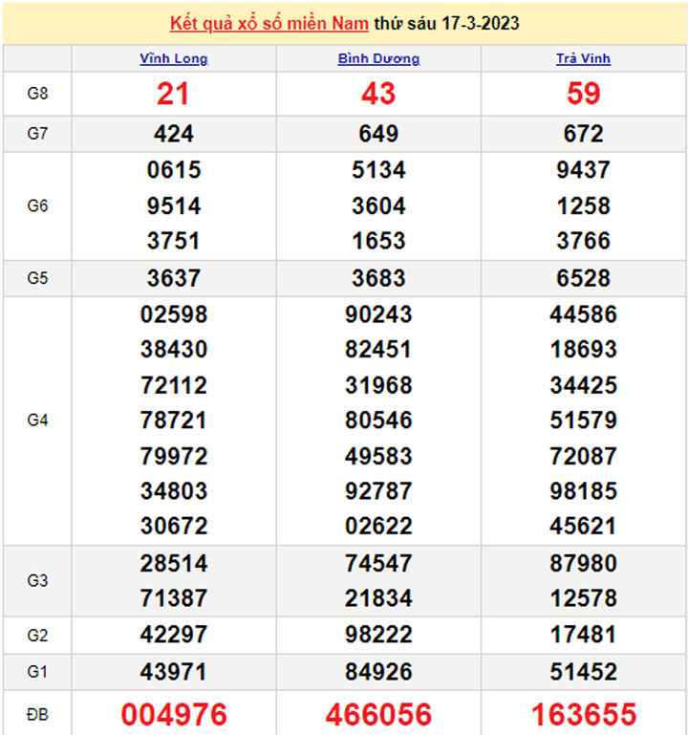Open the Trà Vinh province link
The image size is (688, 735).
[x=583, y=58]
